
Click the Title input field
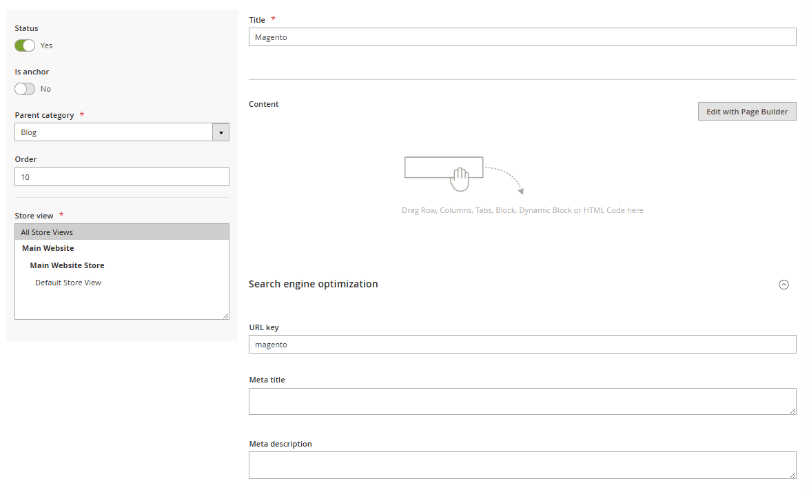(x=522, y=37)
